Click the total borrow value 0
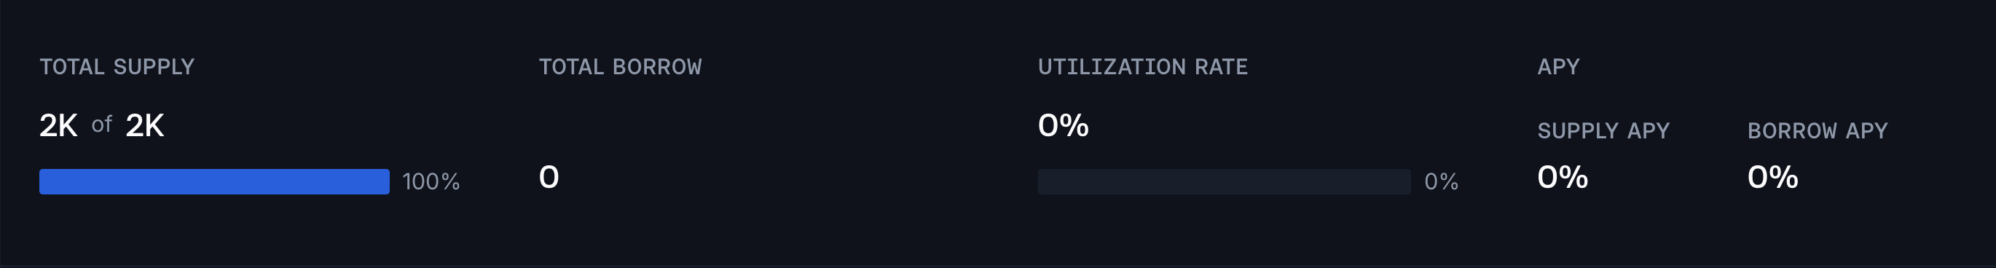 click(549, 178)
